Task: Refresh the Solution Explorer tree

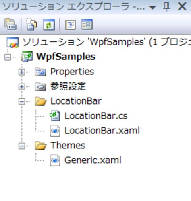Action: pos(49,25)
